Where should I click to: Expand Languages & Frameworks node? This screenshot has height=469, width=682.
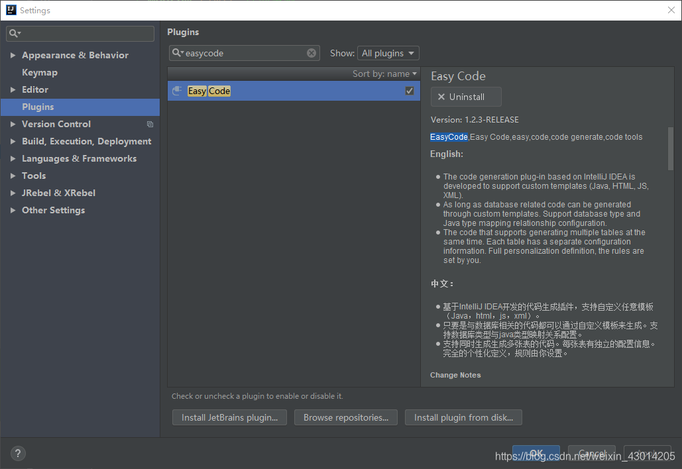tap(13, 158)
